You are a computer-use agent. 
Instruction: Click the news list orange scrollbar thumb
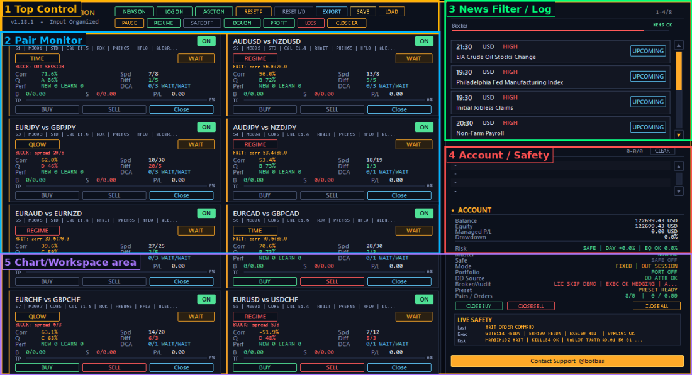pyautogui.click(x=679, y=70)
